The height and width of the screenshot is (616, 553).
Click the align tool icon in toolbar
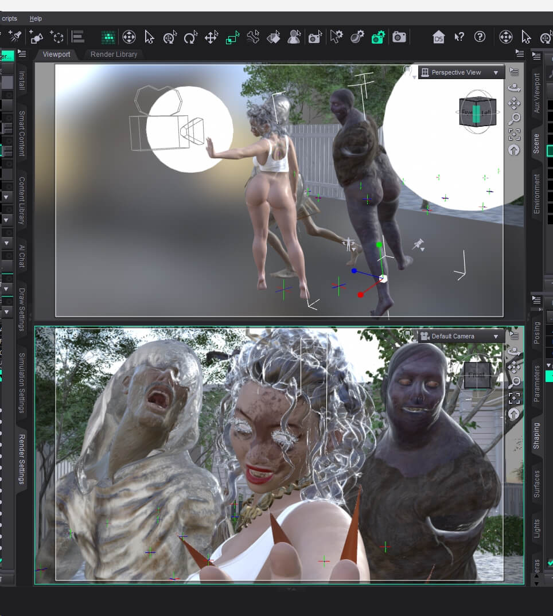[78, 37]
